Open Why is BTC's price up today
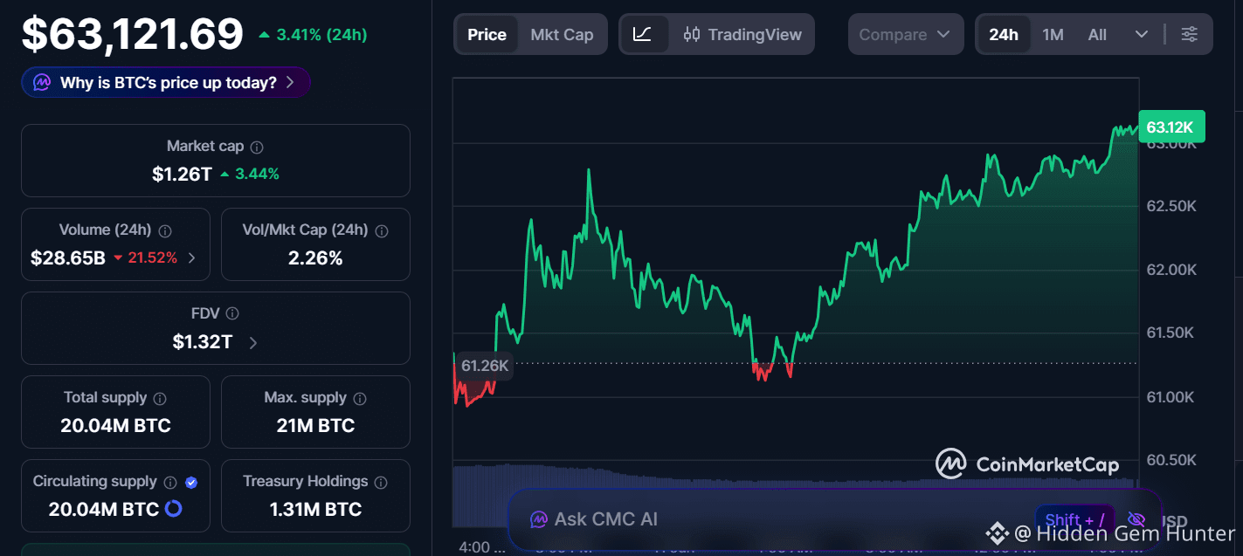 click(166, 83)
